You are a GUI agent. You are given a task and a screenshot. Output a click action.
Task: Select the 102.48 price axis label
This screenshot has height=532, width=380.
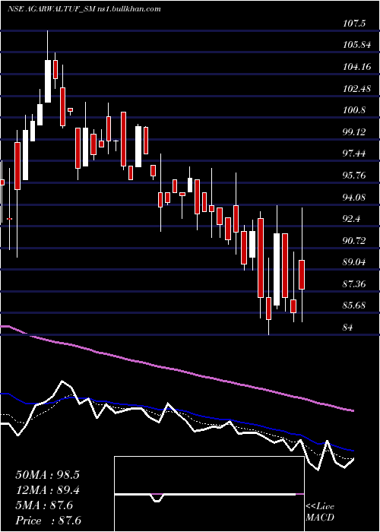(x=356, y=89)
